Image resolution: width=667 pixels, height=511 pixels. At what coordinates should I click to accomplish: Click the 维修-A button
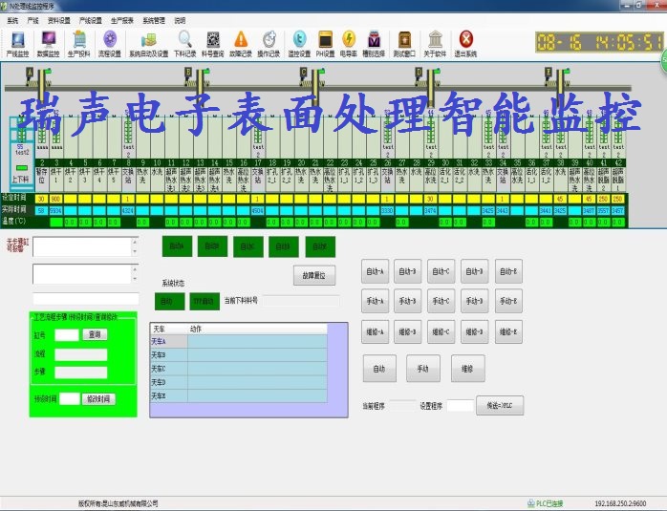point(376,331)
